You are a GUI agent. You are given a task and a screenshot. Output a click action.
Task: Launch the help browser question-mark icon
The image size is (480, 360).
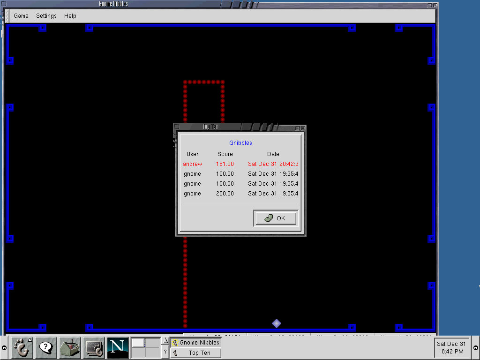click(45, 348)
